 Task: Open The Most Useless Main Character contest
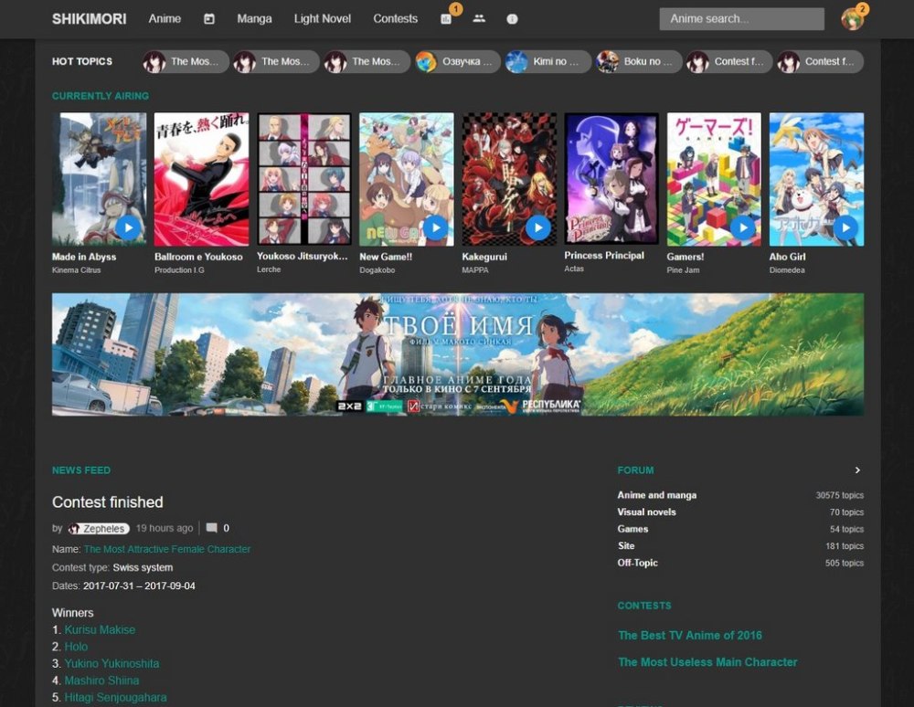(x=707, y=662)
